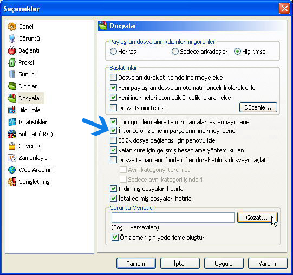Go to the Güvenlik settings page

point(30,146)
